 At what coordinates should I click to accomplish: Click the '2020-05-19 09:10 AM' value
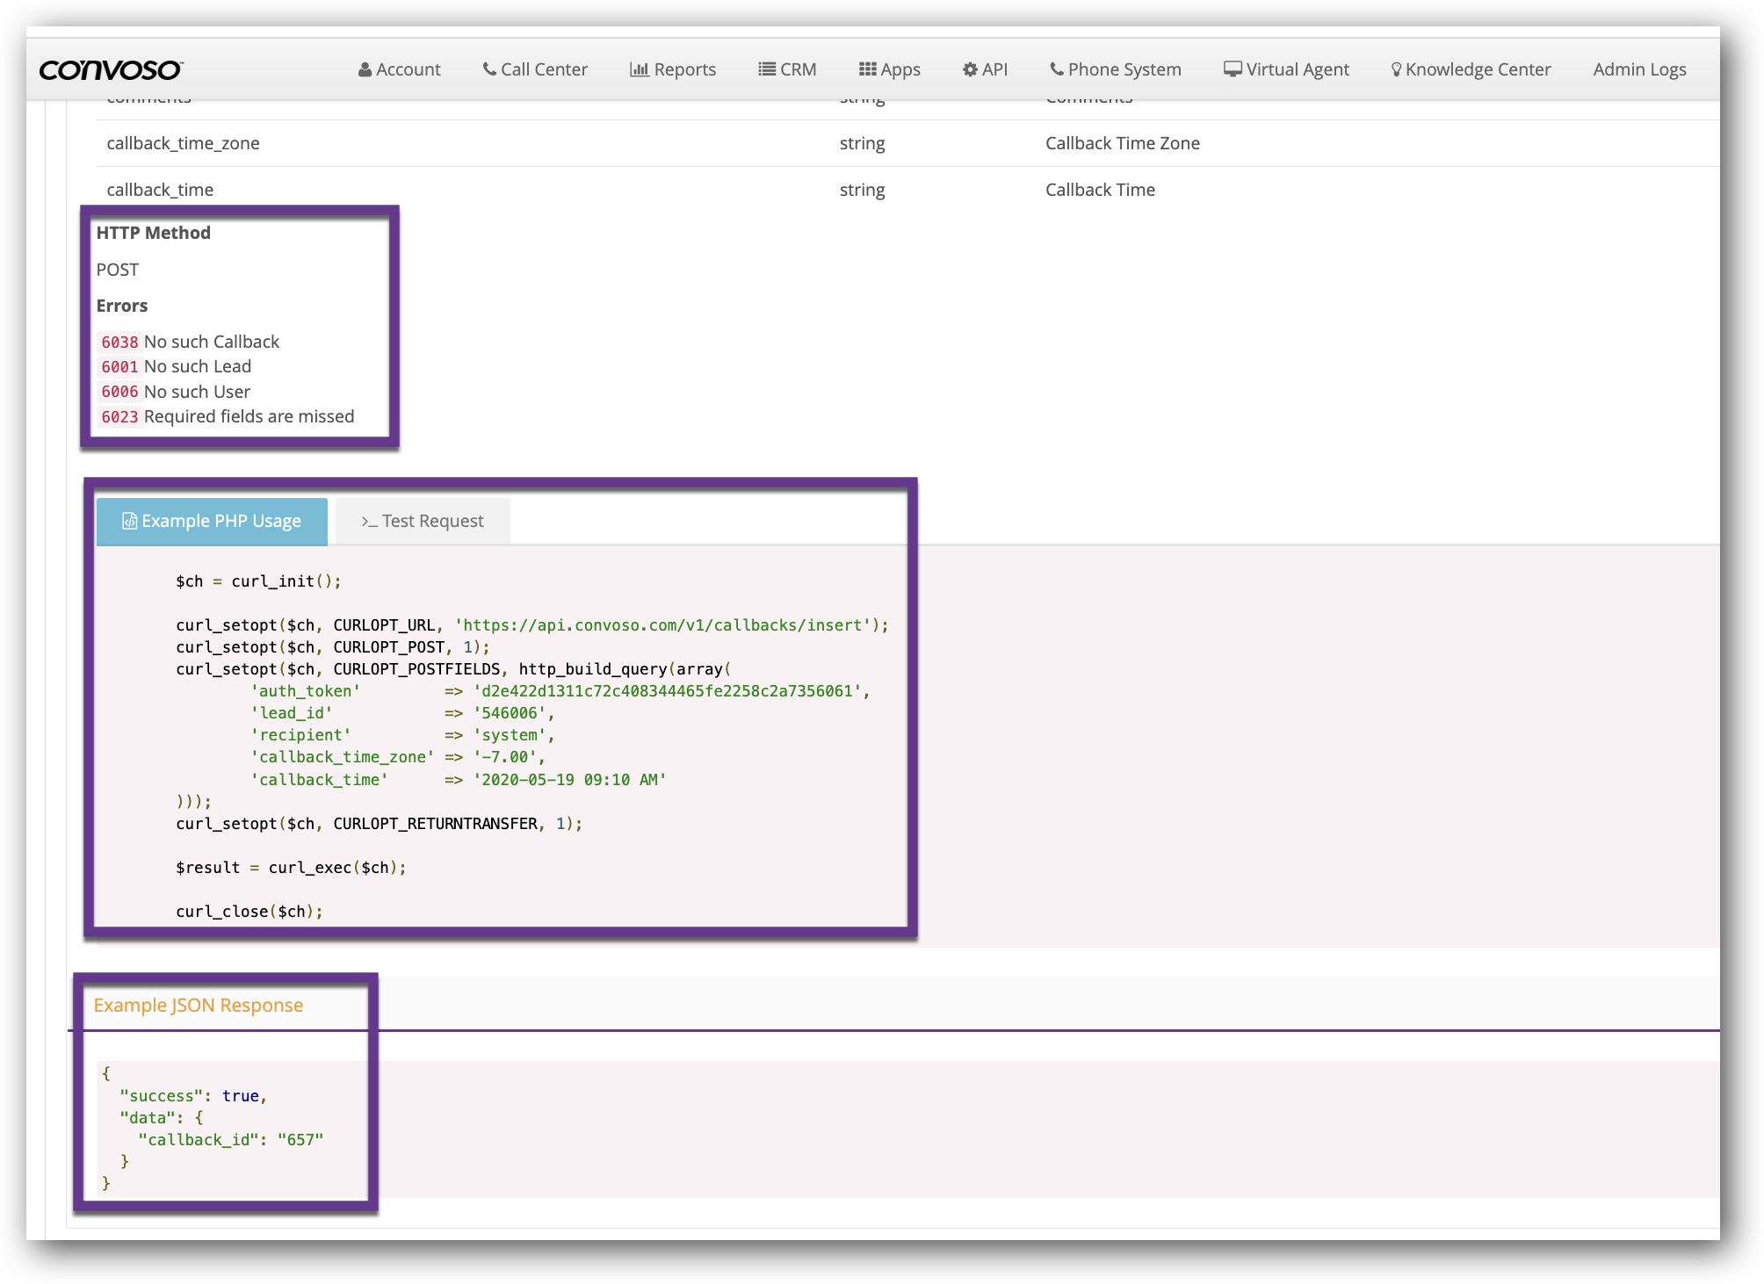pos(569,780)
